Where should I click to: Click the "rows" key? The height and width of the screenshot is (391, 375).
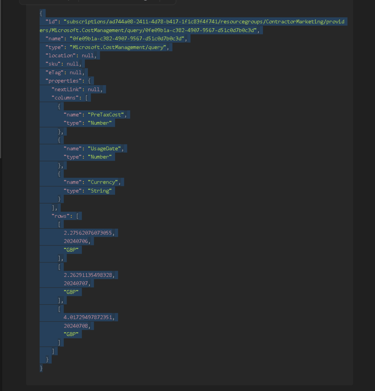click(61, 216)
